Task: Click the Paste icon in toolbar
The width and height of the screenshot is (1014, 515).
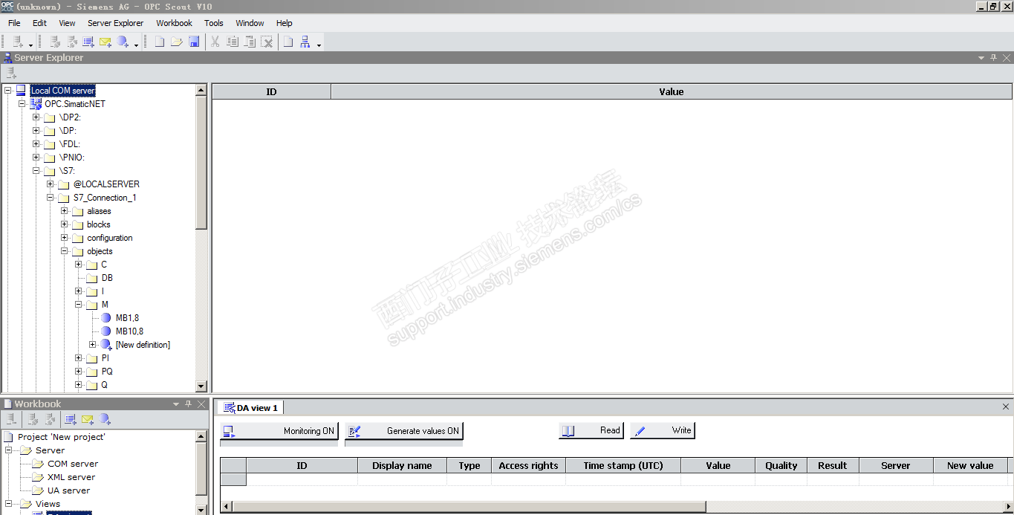Action: [250, 42]
